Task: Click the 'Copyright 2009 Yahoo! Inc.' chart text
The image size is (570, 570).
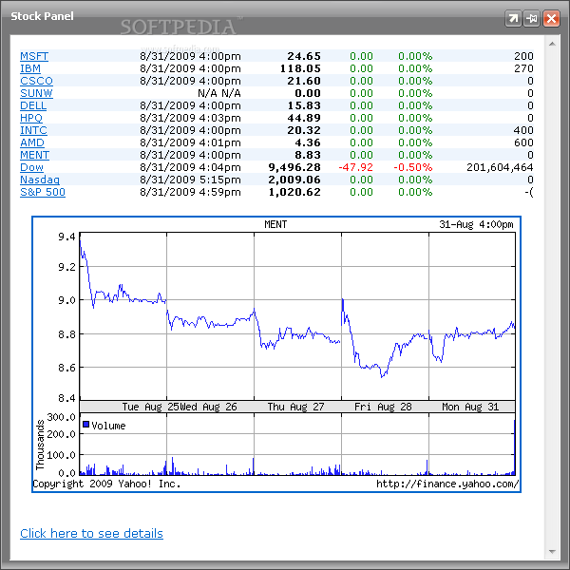Action: pos(106,484)
